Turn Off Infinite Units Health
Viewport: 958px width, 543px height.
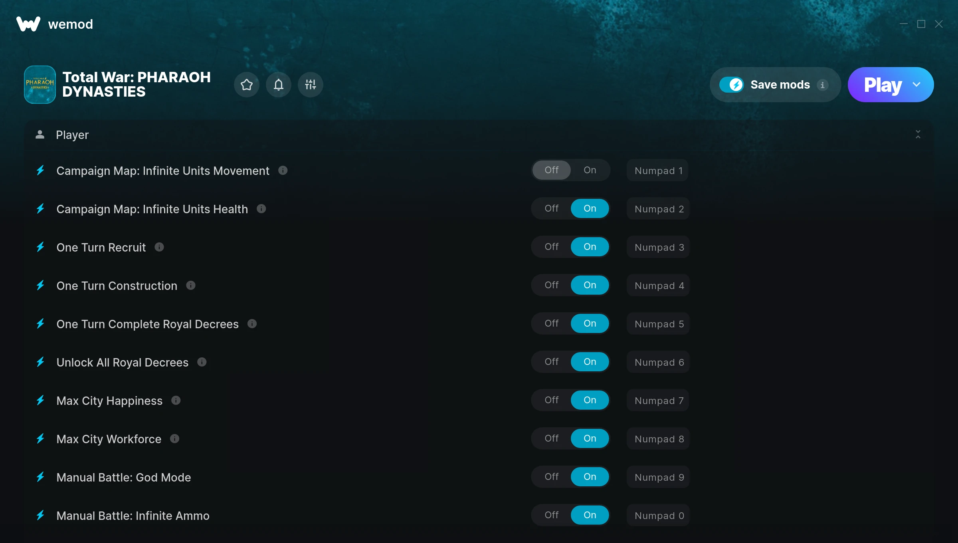(x=552, y=208)
